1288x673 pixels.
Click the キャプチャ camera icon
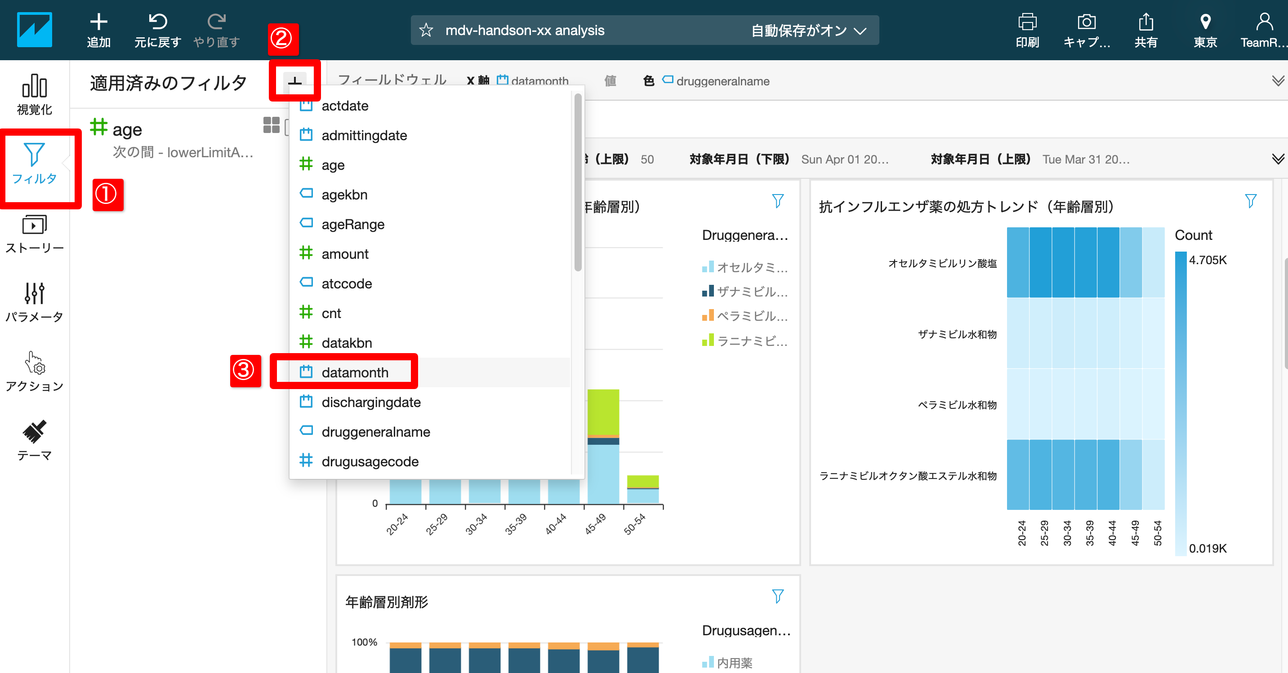pyautogui.click(x=1086, y=22)
